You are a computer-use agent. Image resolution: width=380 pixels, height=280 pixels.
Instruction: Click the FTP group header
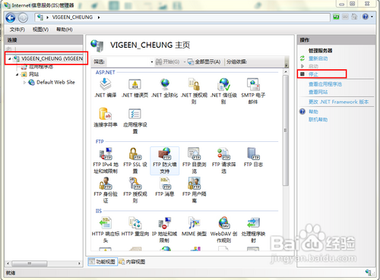point(100,142)
